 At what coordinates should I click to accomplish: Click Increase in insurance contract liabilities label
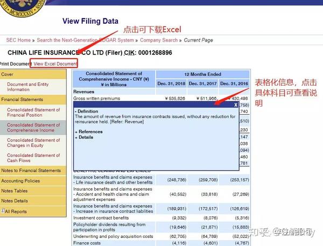113,209
